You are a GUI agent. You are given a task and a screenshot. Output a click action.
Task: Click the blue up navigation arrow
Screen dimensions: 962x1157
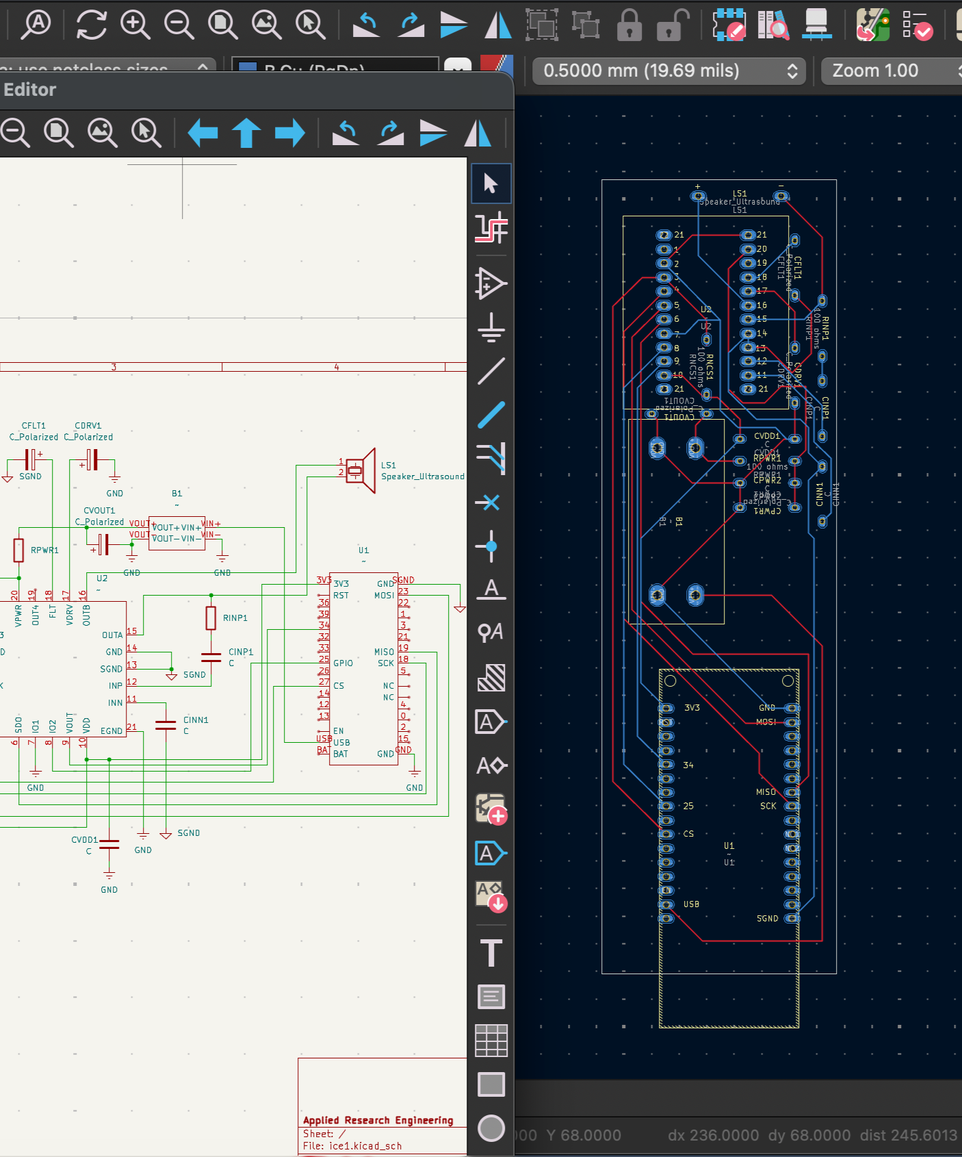tap(246, 133)
